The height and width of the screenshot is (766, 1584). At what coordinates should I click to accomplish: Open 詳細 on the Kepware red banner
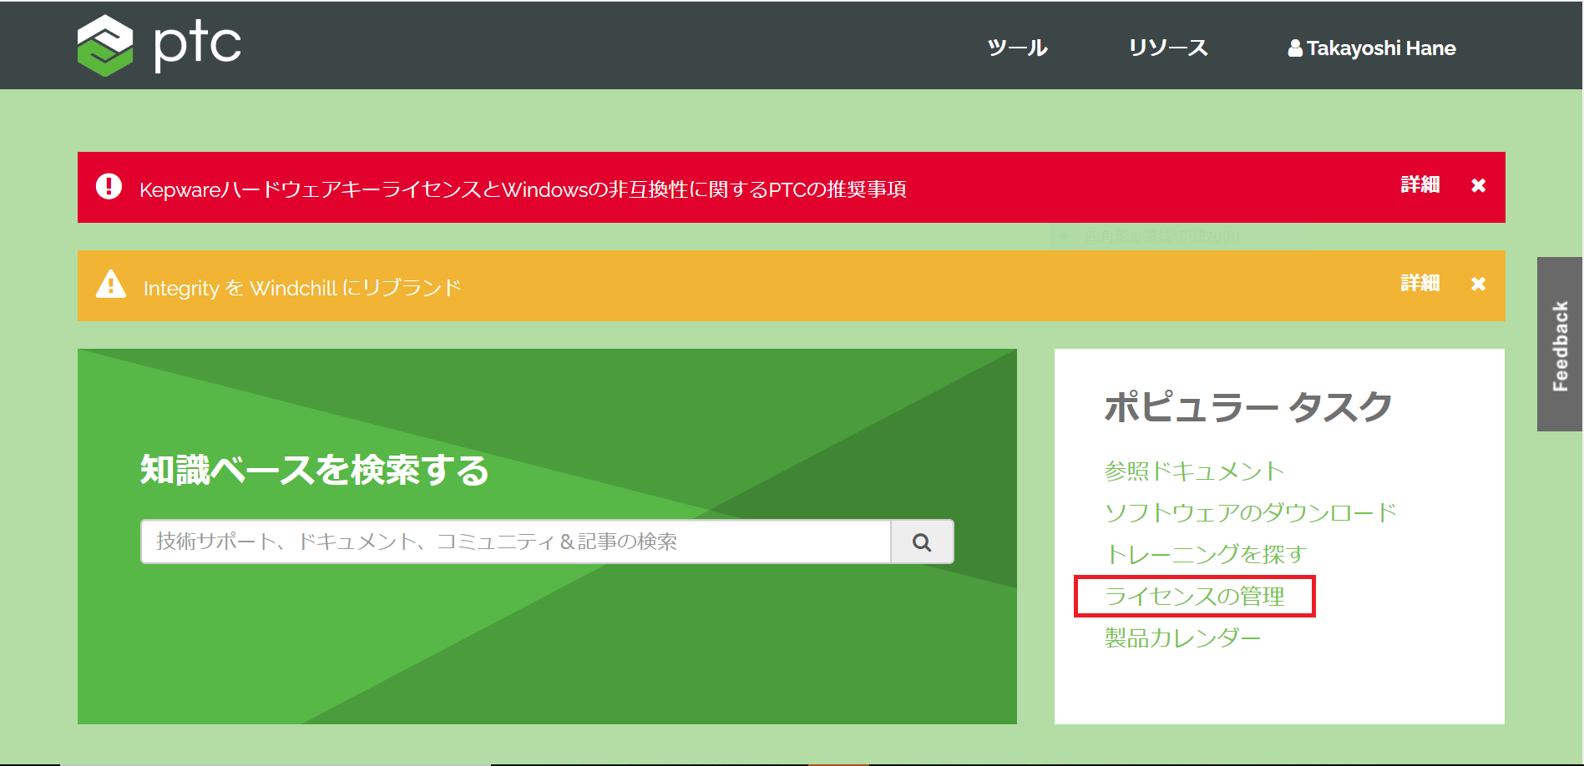coord(1420,185)
